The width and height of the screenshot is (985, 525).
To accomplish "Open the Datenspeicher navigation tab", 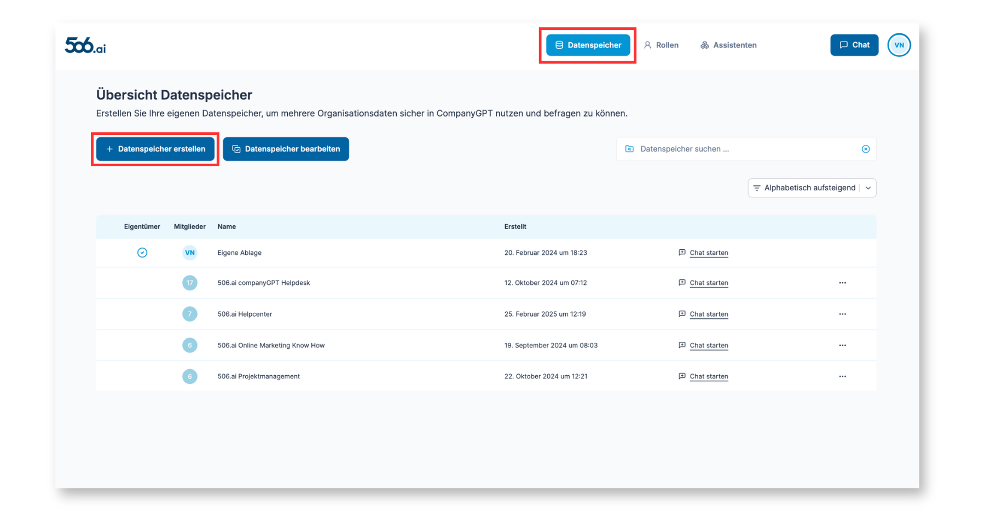I will [588, 45].
